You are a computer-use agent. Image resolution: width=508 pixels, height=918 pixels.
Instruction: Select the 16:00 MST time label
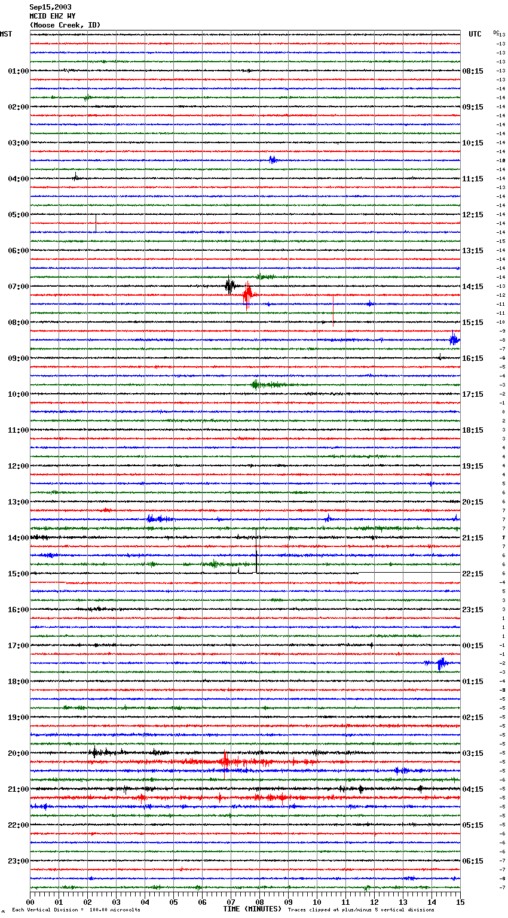pyautogui.click(x=19, y=610)
